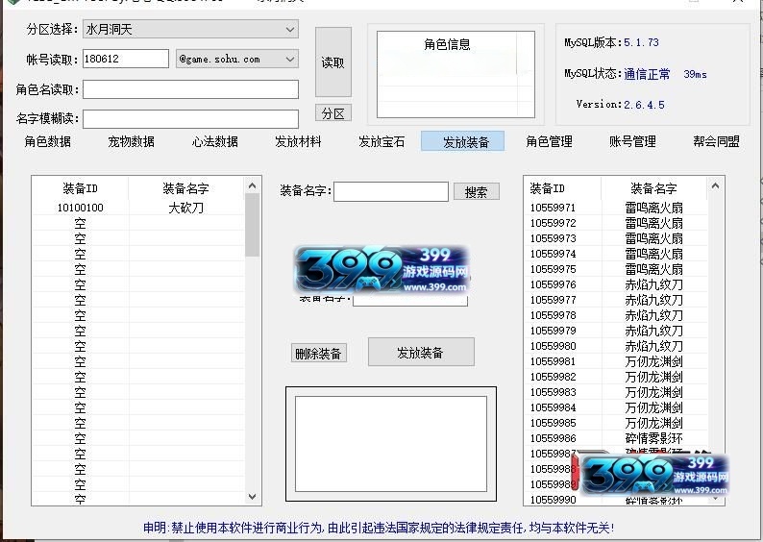
Task: Click the MySQL version value 5.1.73
Action: click(x=641, y=42)
